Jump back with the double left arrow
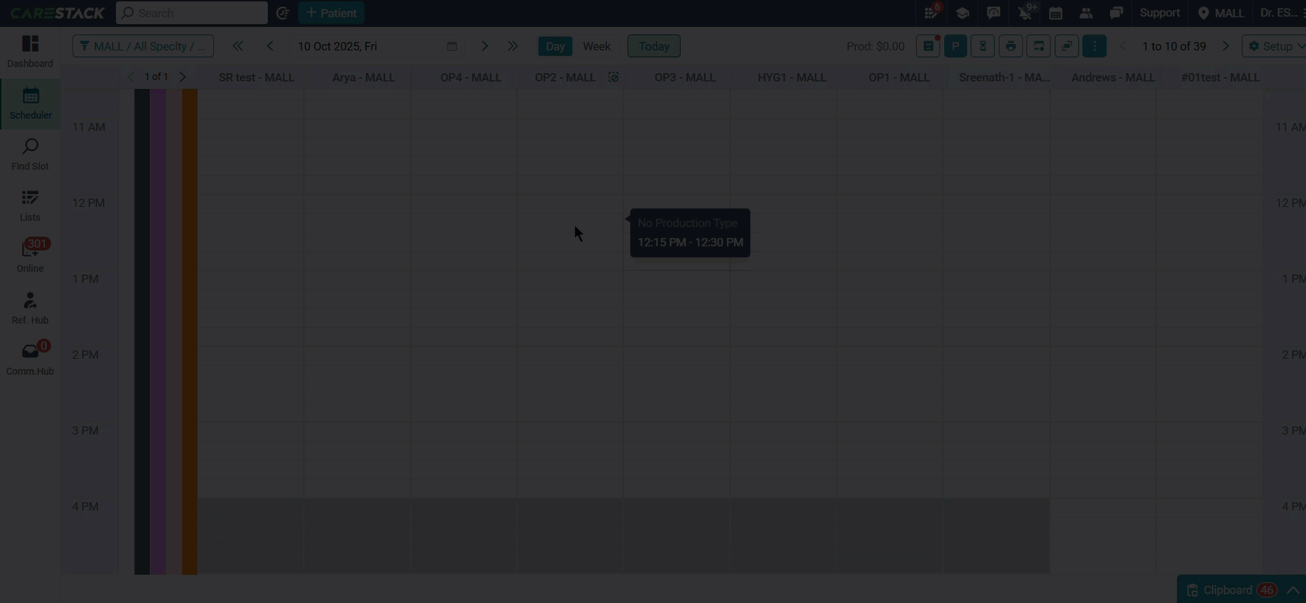Screen dimensions: 1306x603 coord(237,46)
